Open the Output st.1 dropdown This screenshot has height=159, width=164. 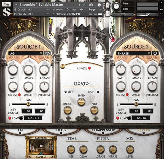pos(32,10)
